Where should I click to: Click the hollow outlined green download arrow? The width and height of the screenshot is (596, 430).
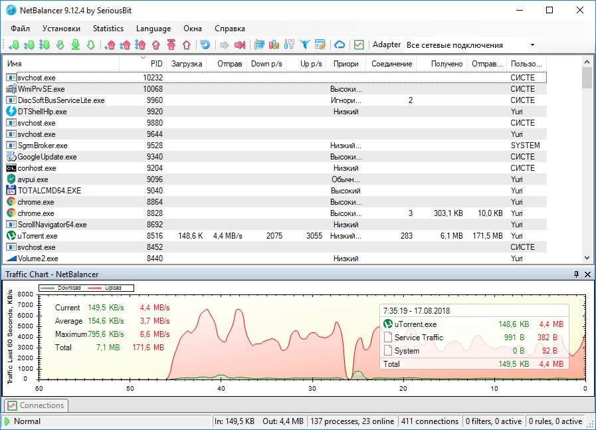91,45
